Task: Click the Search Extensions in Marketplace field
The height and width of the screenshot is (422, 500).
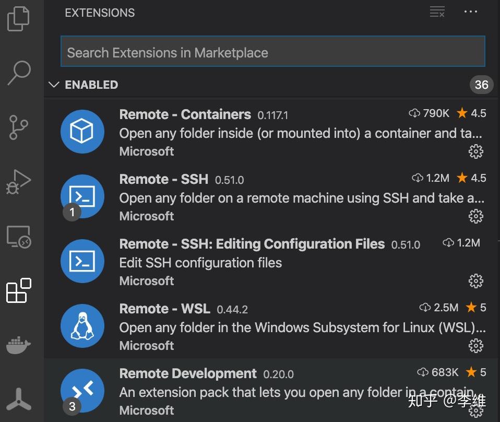Action: tap(273, 52)
